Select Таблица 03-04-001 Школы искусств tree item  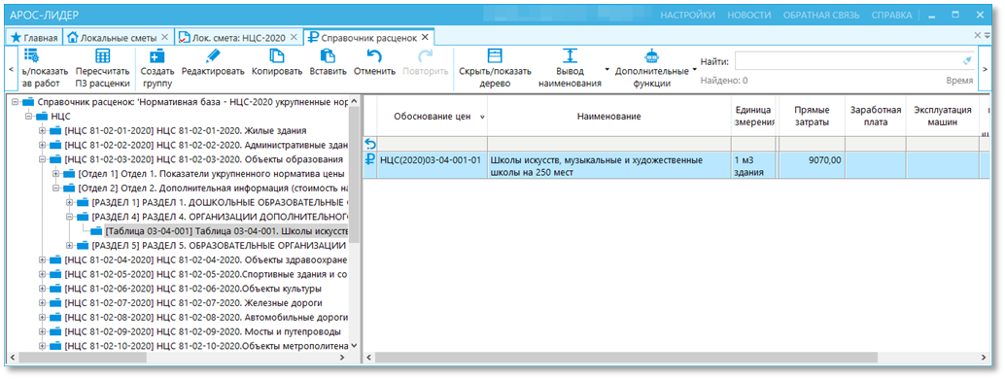point(226,231)
